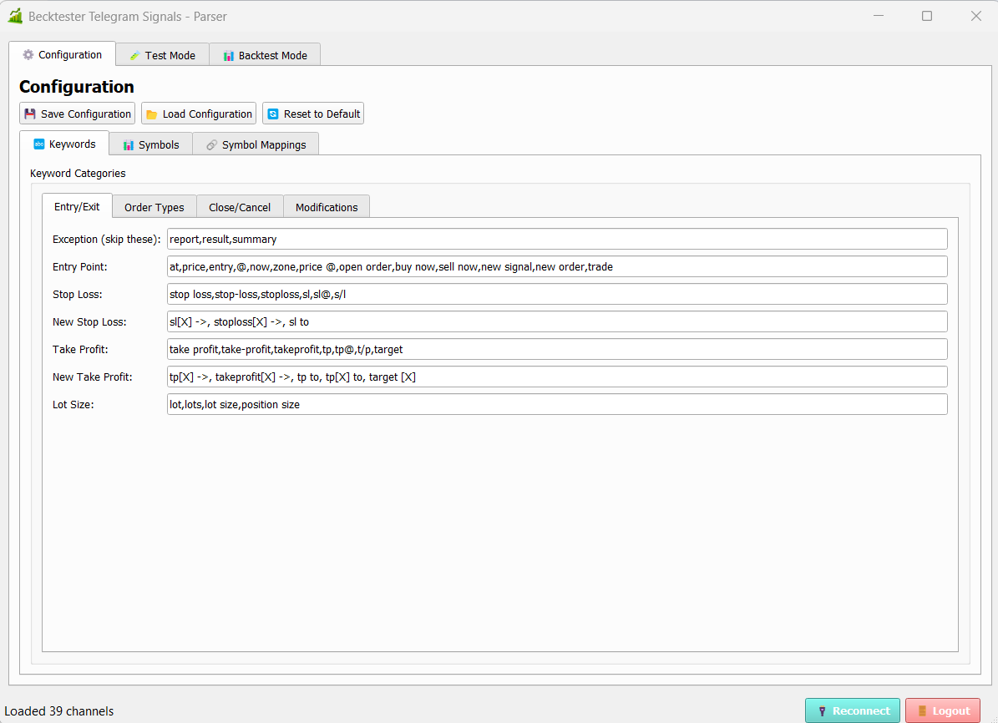Click into the New Stop Loss field

(x=557, y=321)
